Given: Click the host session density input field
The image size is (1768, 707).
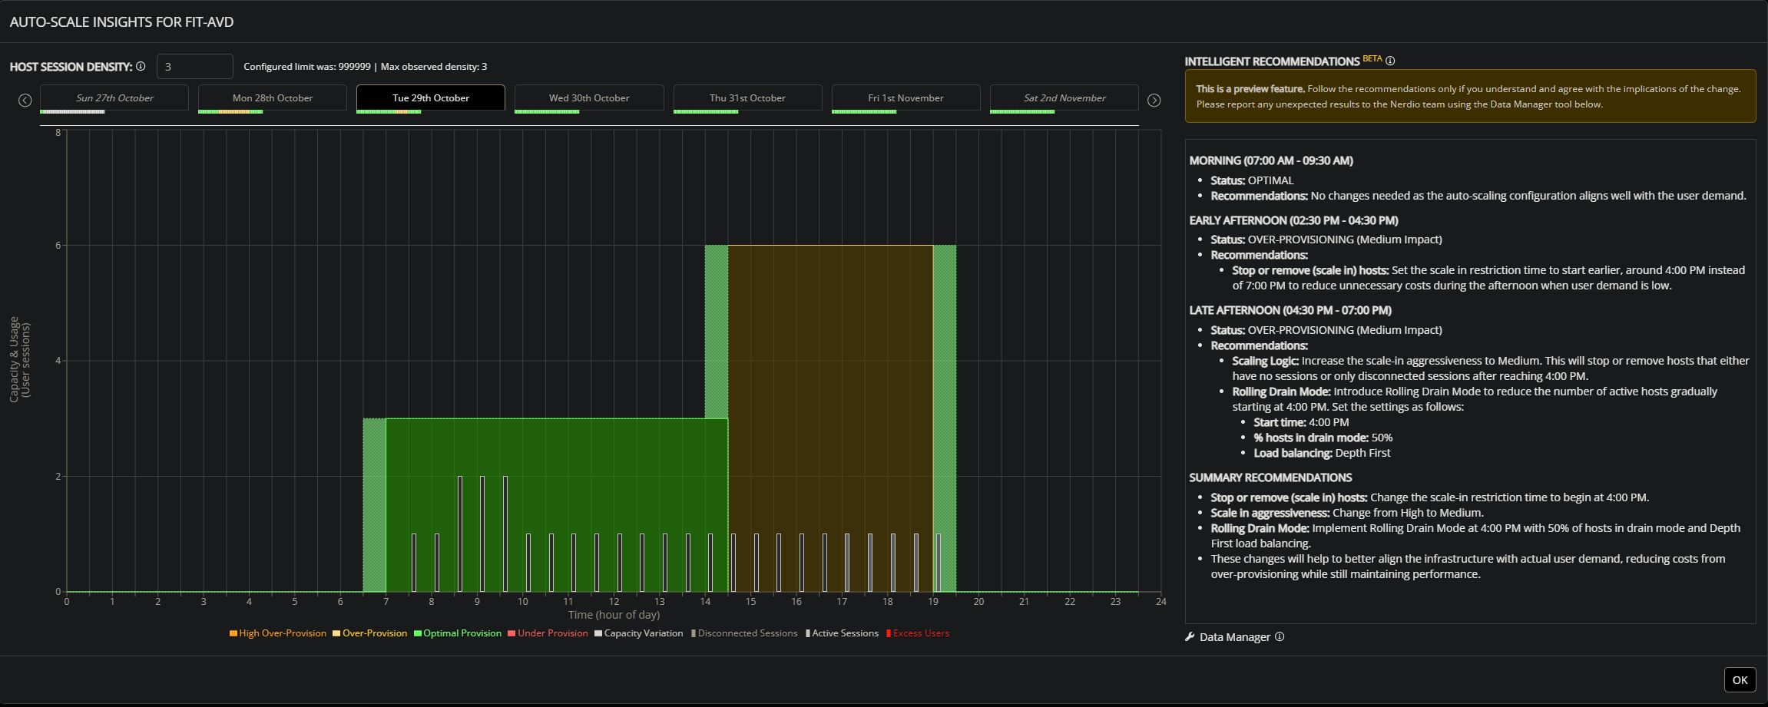Looking at the screenshot, I should 195,67.
